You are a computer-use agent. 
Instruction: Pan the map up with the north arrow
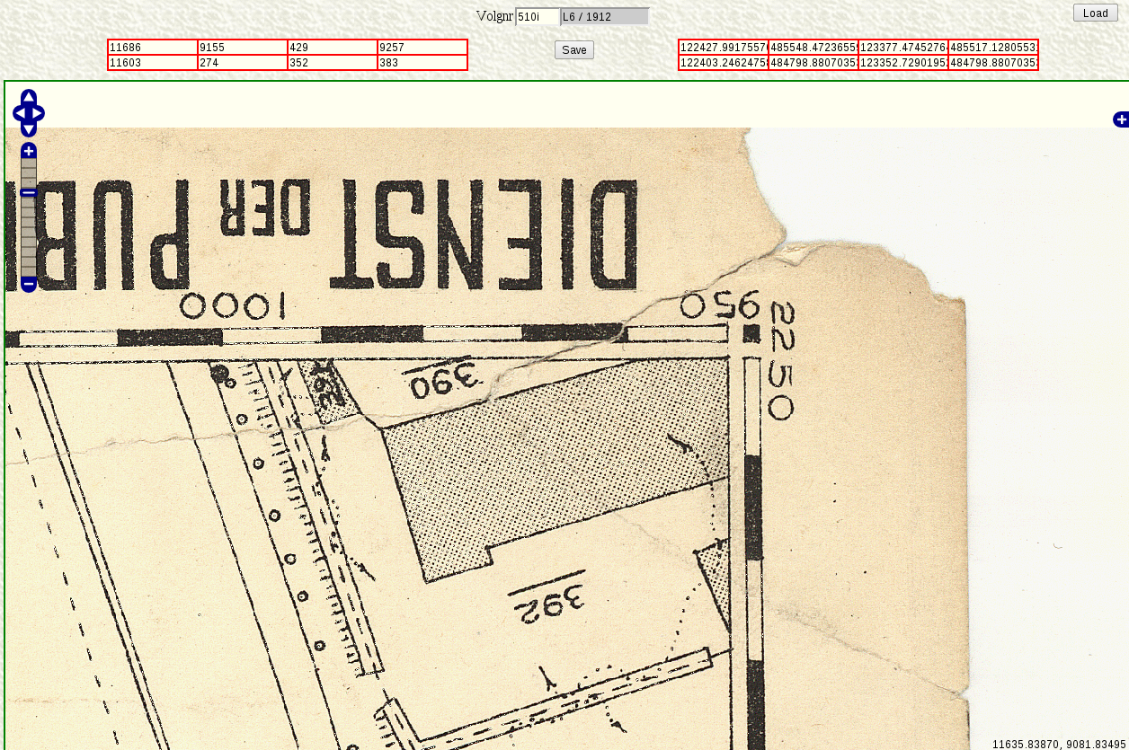pyautogui.click(x=29, y=98)
